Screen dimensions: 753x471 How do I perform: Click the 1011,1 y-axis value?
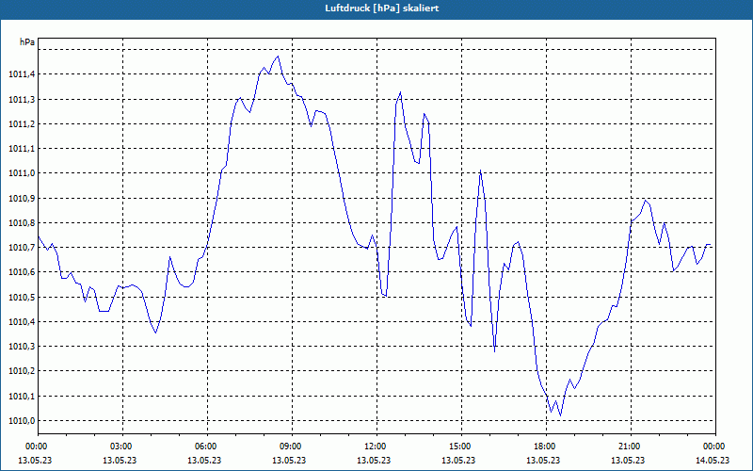point(21,149)
